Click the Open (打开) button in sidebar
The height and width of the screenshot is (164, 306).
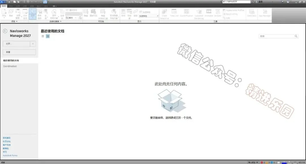[x=16, y=44]
